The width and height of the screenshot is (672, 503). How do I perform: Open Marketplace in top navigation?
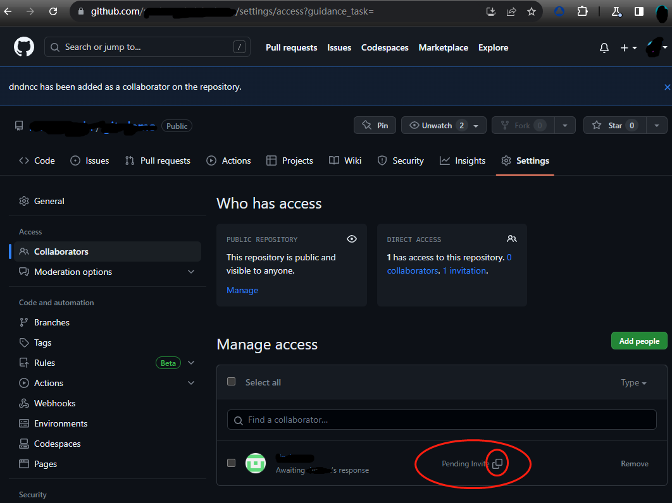[x=443, y=47]
